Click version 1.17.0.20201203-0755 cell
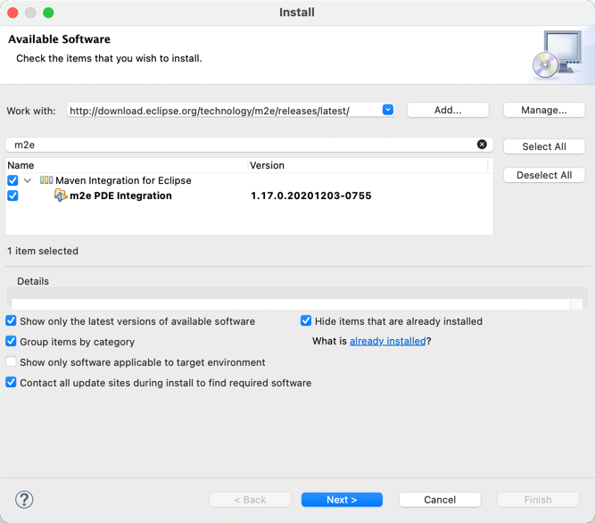The width and height of the screenshot is (595, 523). pyautogui.click(x=311, y=195)
